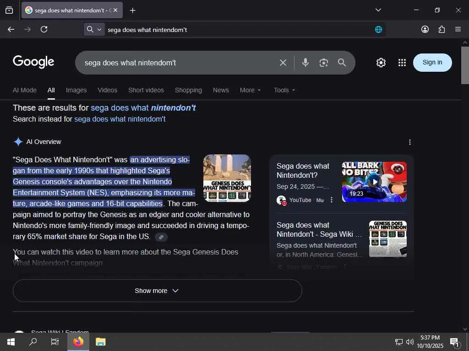The image size is (469, 351).
Task: Select the All results tab
Action: coord(51,90)
